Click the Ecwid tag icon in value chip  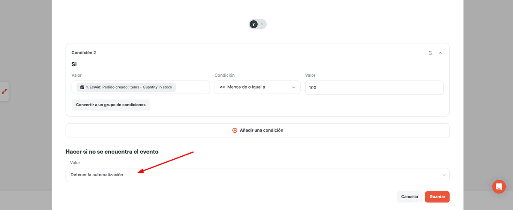tap(82, 87)
